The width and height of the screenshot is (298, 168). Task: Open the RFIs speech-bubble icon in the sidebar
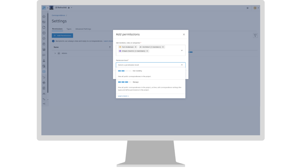click(44, 55)
